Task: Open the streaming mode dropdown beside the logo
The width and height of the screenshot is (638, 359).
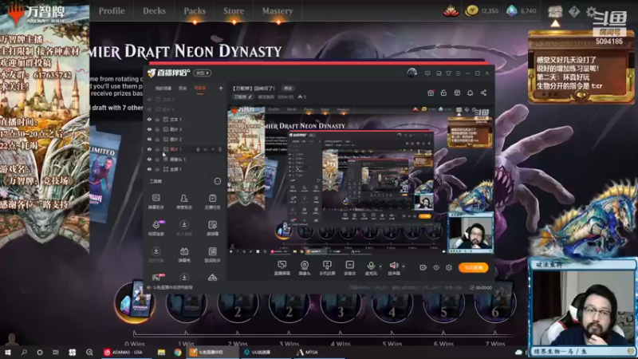Action: point(203,73)
